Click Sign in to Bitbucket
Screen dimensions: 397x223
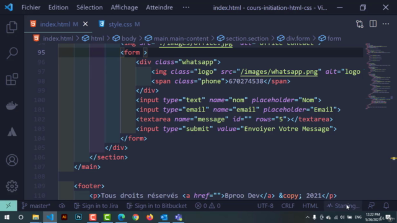click(157, 206)
